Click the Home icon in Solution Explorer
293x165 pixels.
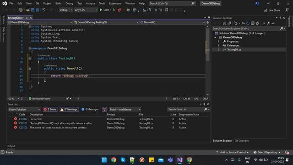point(224,23)
